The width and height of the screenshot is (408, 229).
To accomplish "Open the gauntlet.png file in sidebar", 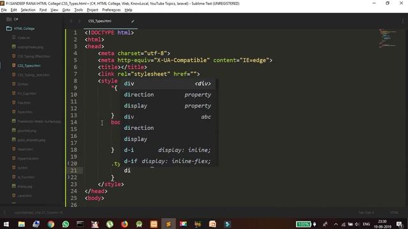I will 27,130.
